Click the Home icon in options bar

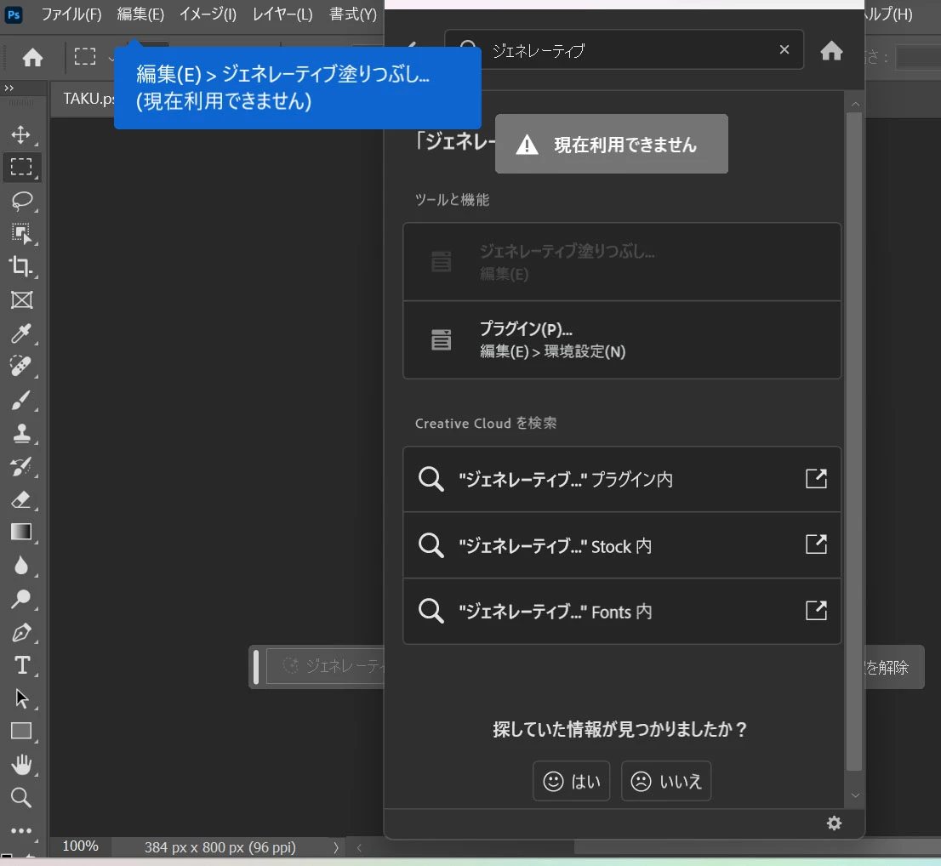tap(32, 58)
